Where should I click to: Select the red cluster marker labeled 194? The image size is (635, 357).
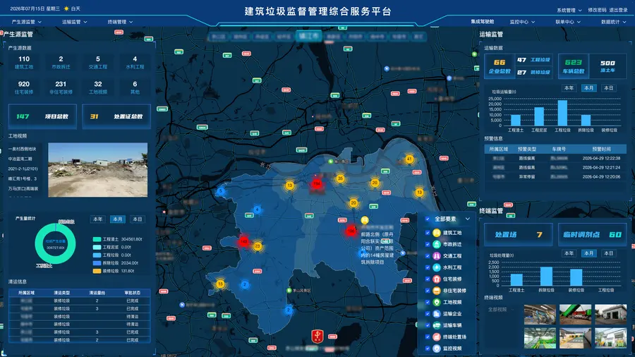[x=317, y=183]
